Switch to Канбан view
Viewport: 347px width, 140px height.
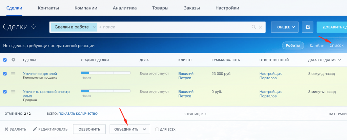[x=317, y=46]
